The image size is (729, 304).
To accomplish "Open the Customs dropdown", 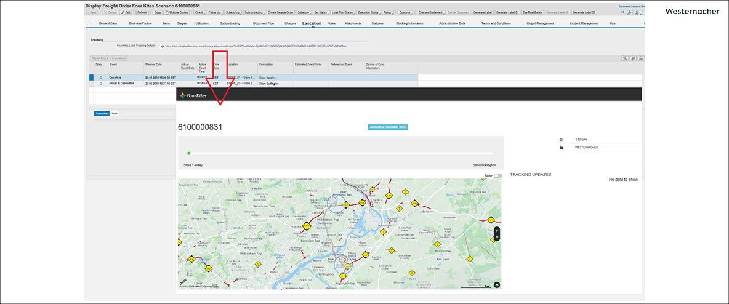I will coord(405,12).
